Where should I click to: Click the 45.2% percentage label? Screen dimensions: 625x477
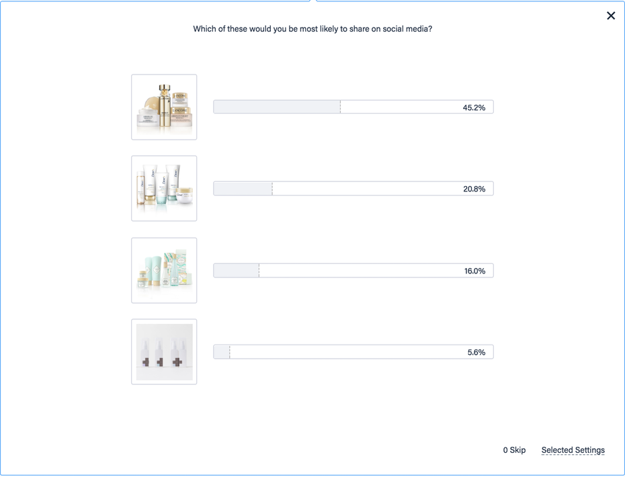[x=474, y=107]
